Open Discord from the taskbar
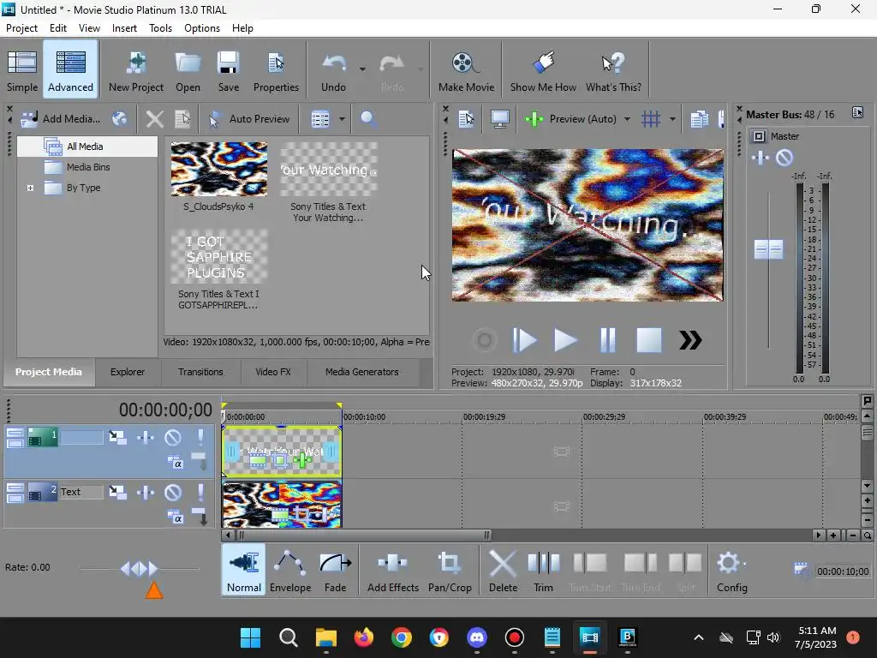 pos(476,637)
